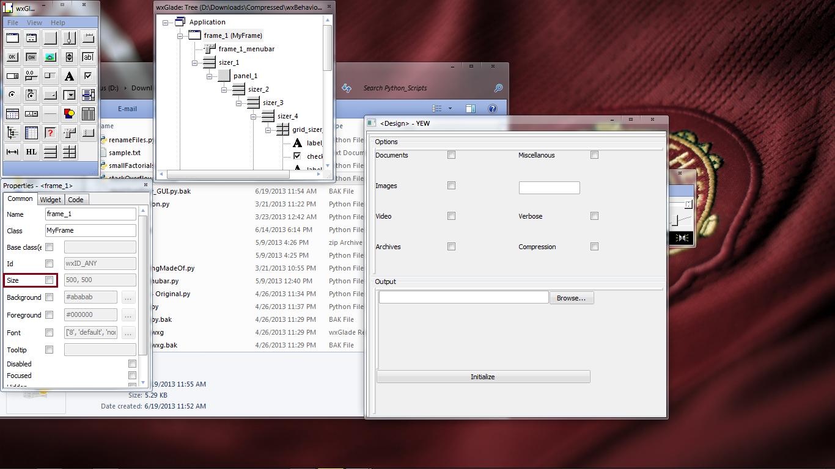Select the grid widget tool in the palette

click(31, 133)
